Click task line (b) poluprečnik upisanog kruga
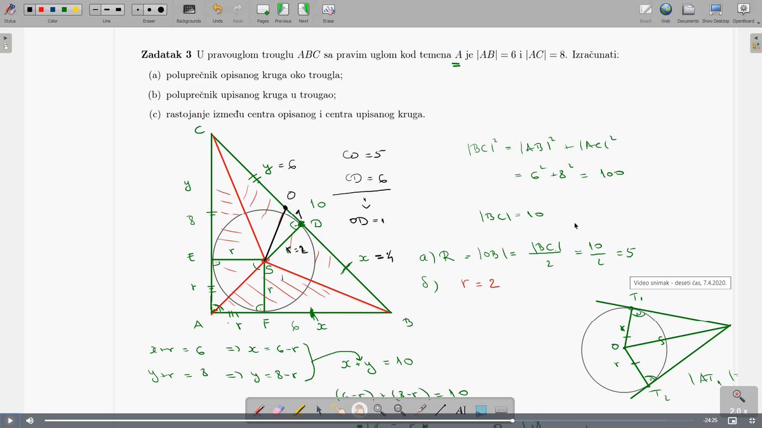Viewport: 762px width, 428px height. click(x=242, y=95)
